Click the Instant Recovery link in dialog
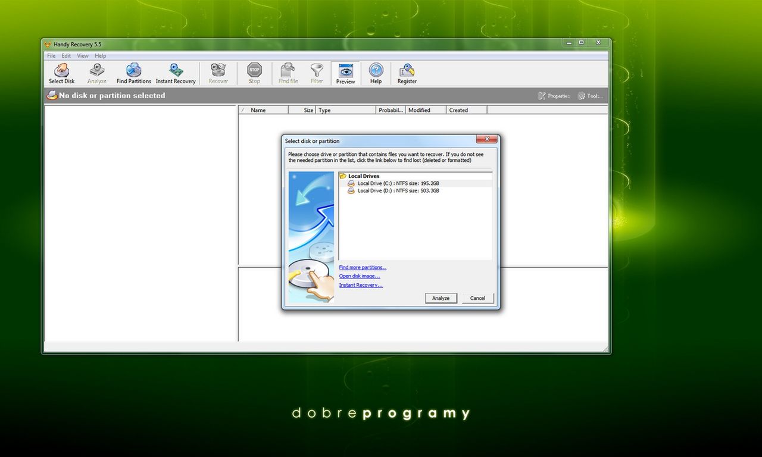 click(x=361, y=285)
